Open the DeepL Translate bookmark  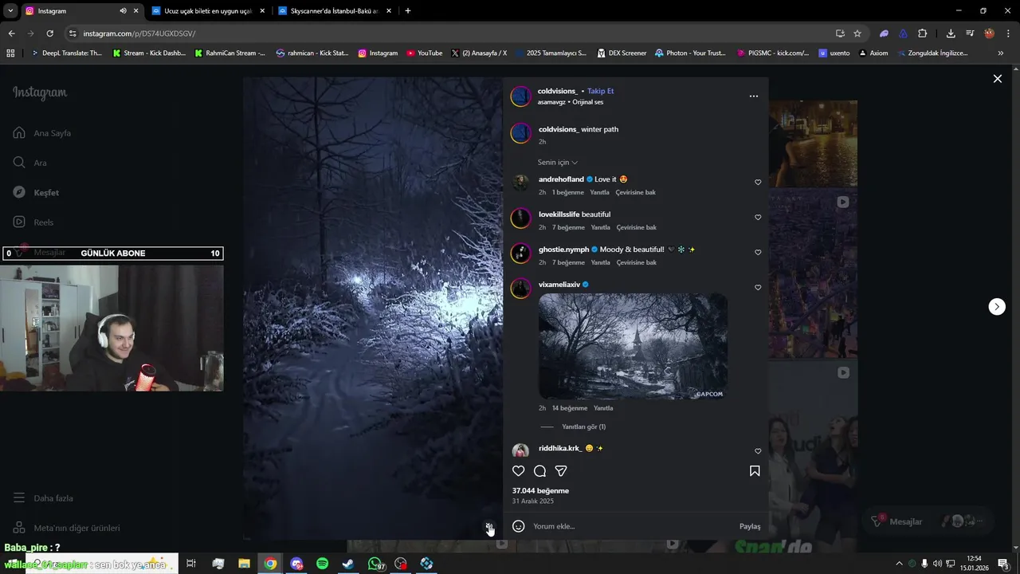(66, 53)
